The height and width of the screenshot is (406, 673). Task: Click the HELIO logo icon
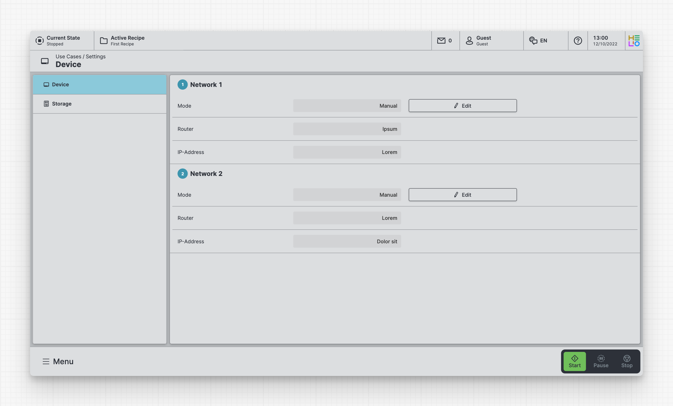click(634, 41)
